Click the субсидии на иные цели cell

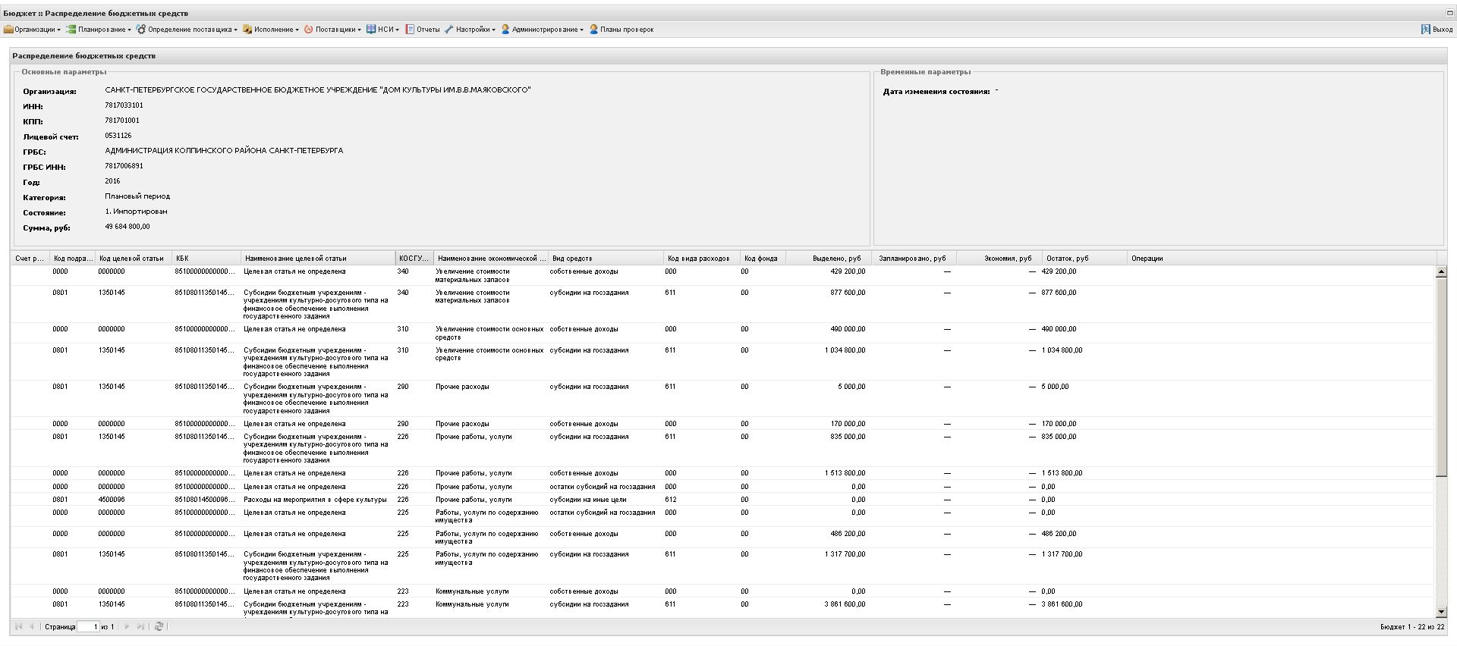pos(588,500)
